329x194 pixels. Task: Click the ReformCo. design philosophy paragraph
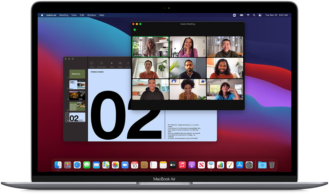click(x=184, y=132)
